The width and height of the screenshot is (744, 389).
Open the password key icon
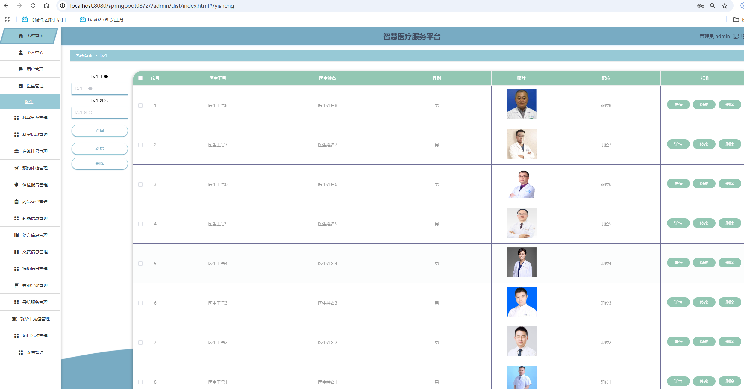[701, 6]
